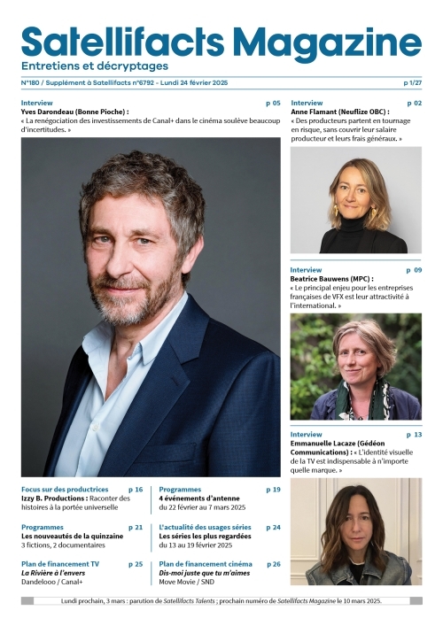Open Focus sur des productrices section
The image size is (443, 626).
[65, 489]
